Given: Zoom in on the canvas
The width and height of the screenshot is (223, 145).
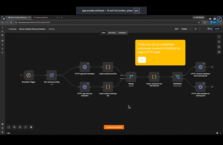Looking at the screenshot, I should (x=14, y=127).
